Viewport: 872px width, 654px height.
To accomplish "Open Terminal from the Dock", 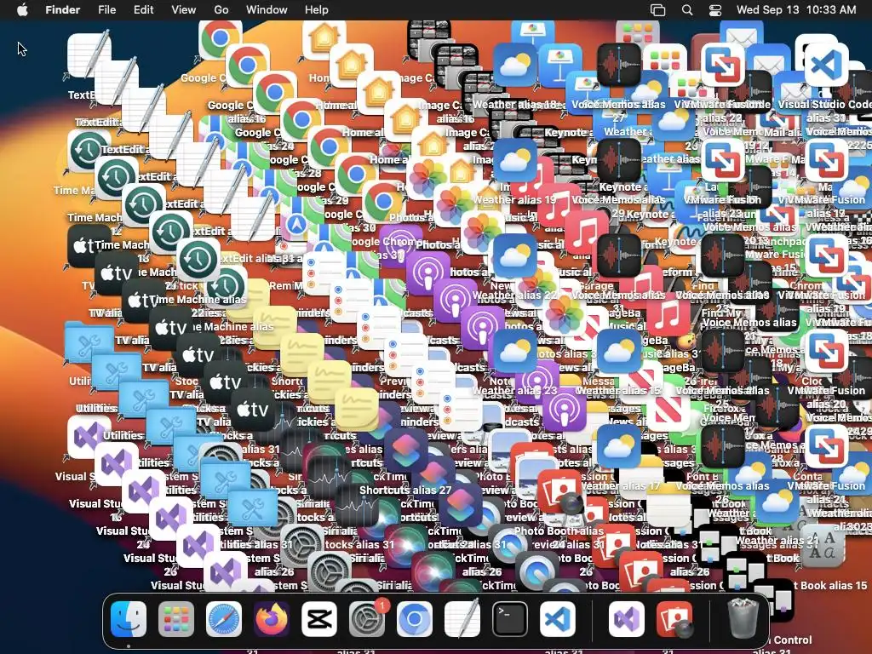I will [x=510, y=619].
